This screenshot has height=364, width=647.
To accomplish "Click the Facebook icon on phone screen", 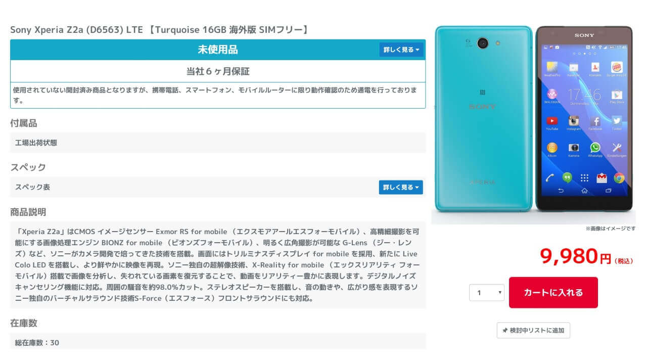I will coord(595,121).
